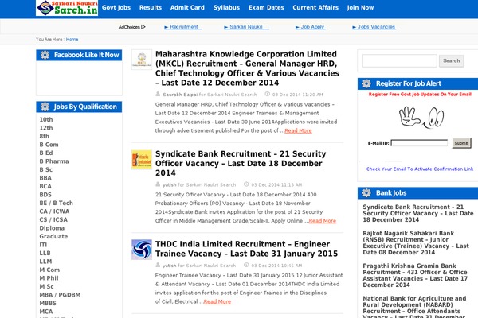Select B Com qualification link
The image size is (478, 318).
tap(49, 145)
